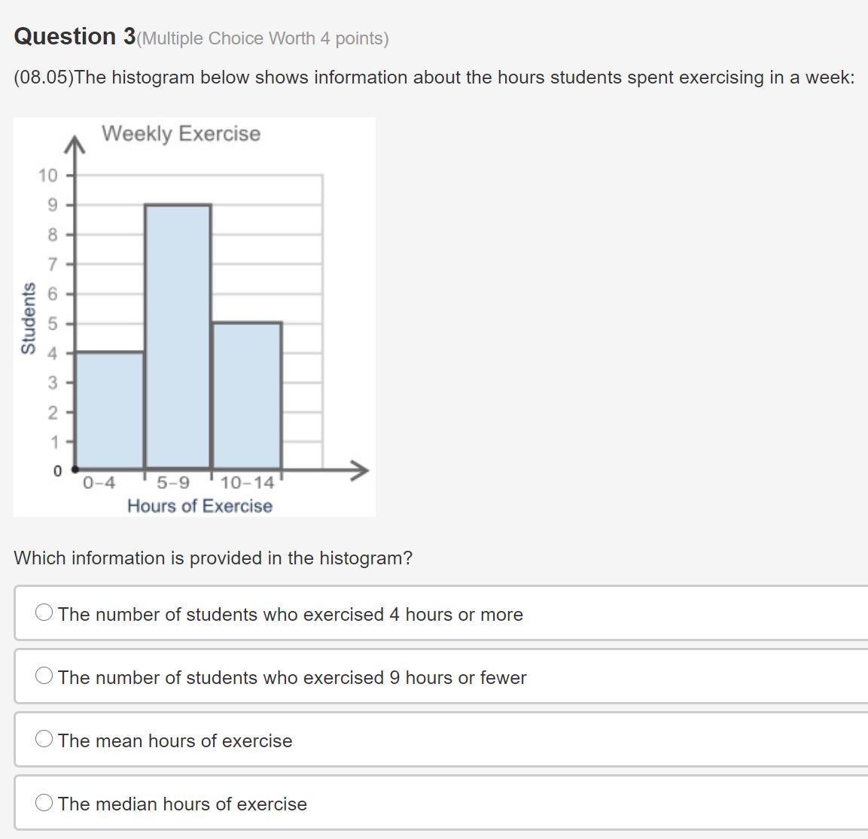Click the rightward x-axis arrow
The height and width of the screenshot is (839, 868).
click(358, 470)
